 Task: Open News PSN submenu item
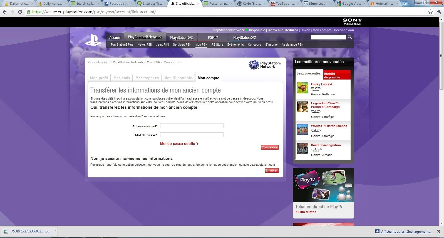click(x=145, y=44)
